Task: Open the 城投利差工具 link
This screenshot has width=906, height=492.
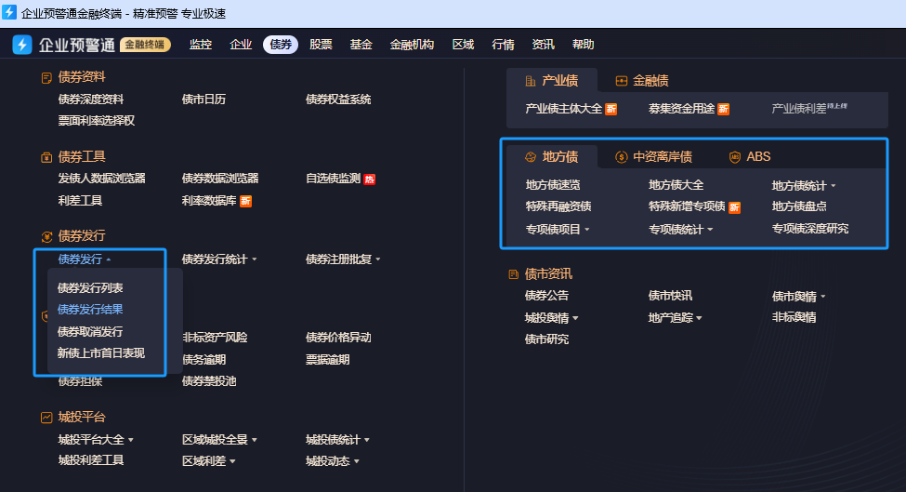Action: [x=91, y=460]
